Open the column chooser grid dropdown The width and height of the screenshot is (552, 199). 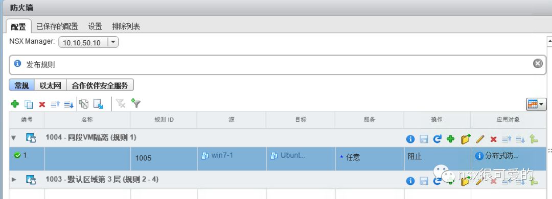[x=536, y=104]
